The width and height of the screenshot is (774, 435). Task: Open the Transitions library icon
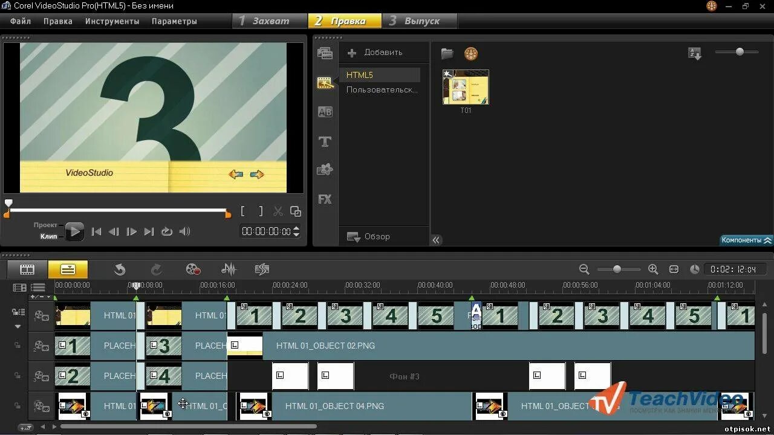325,112
